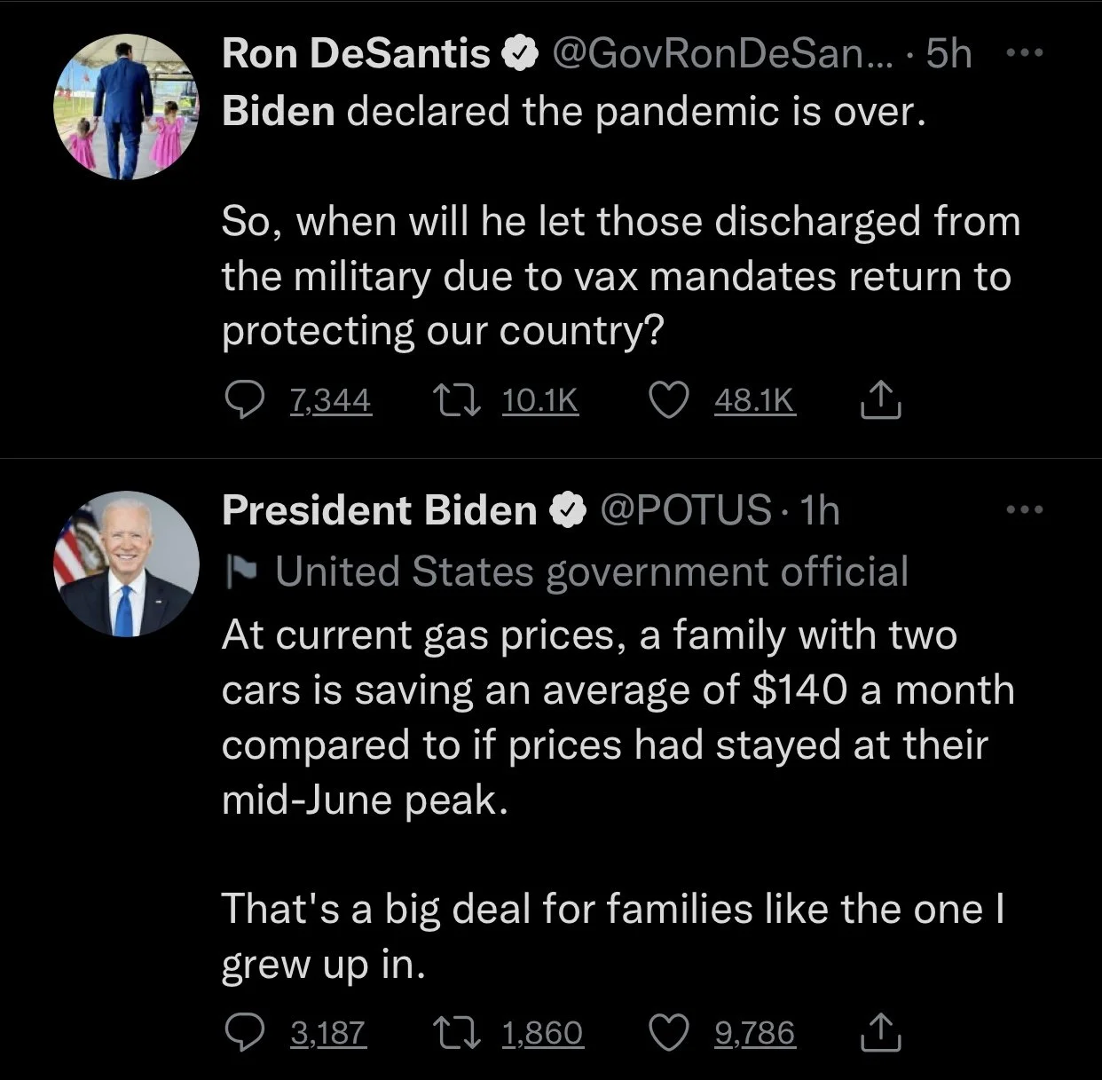Viewport: 1102px width, 1080px height.
Task: Retweet President Biden's gas prices tweet
Action: (x=455, y=1032)
